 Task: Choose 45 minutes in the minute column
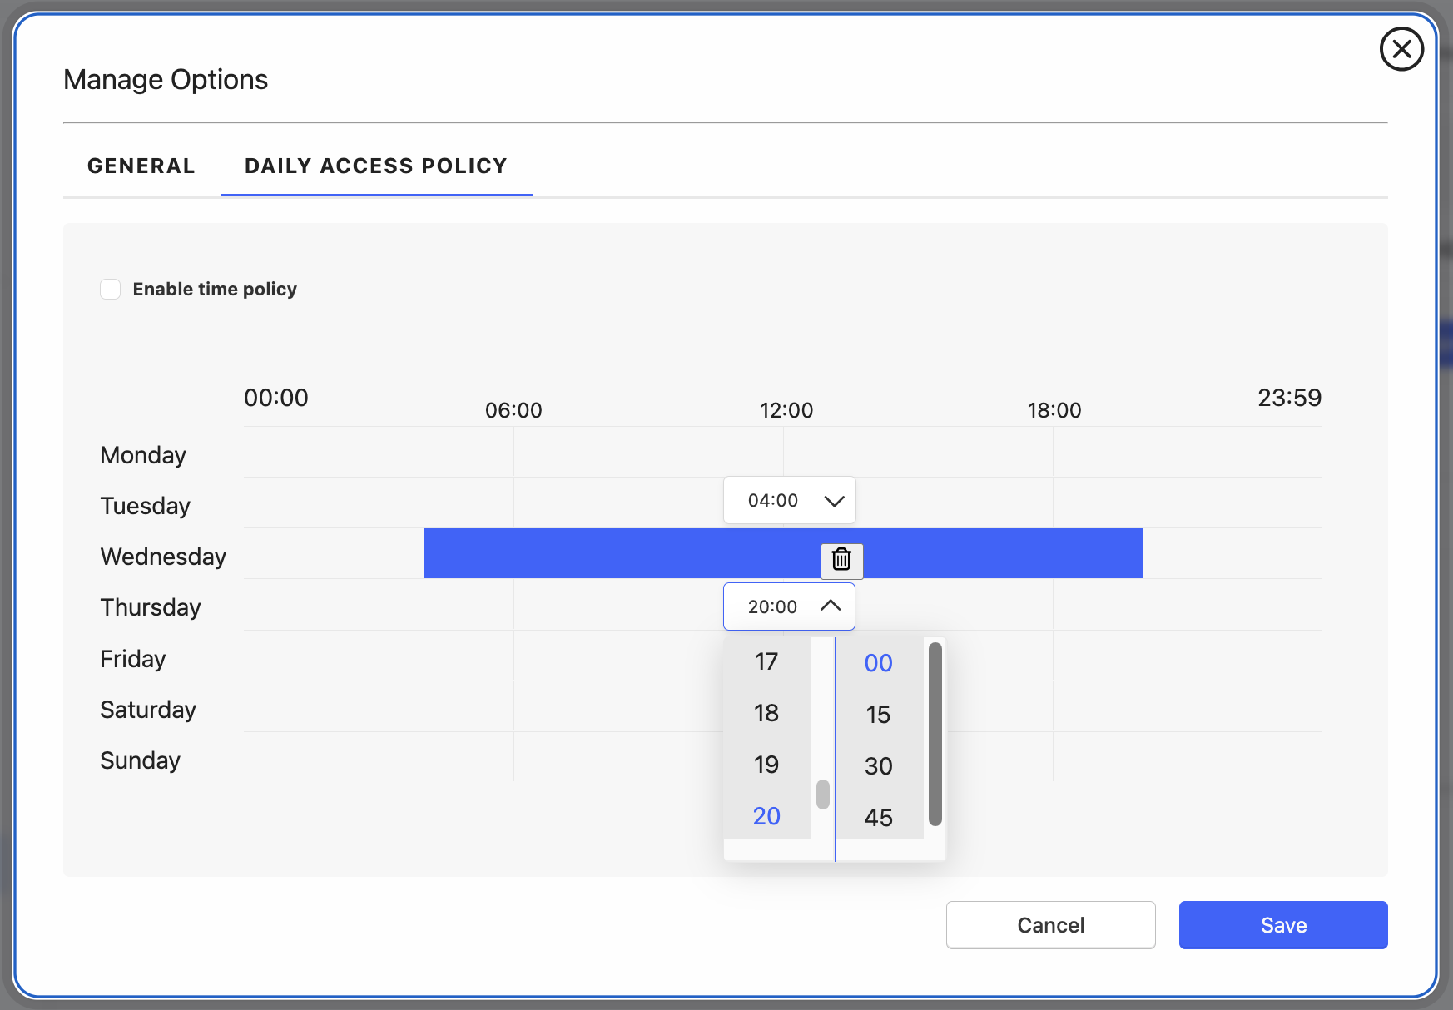pos(878,818)
